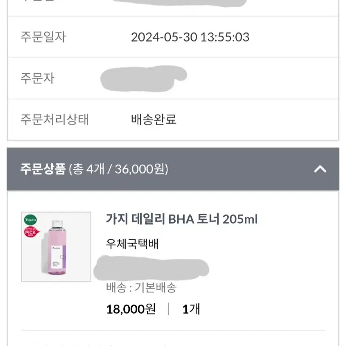Tap the red PICK badge
Viewport: 346px width, 346px height.
32,232
